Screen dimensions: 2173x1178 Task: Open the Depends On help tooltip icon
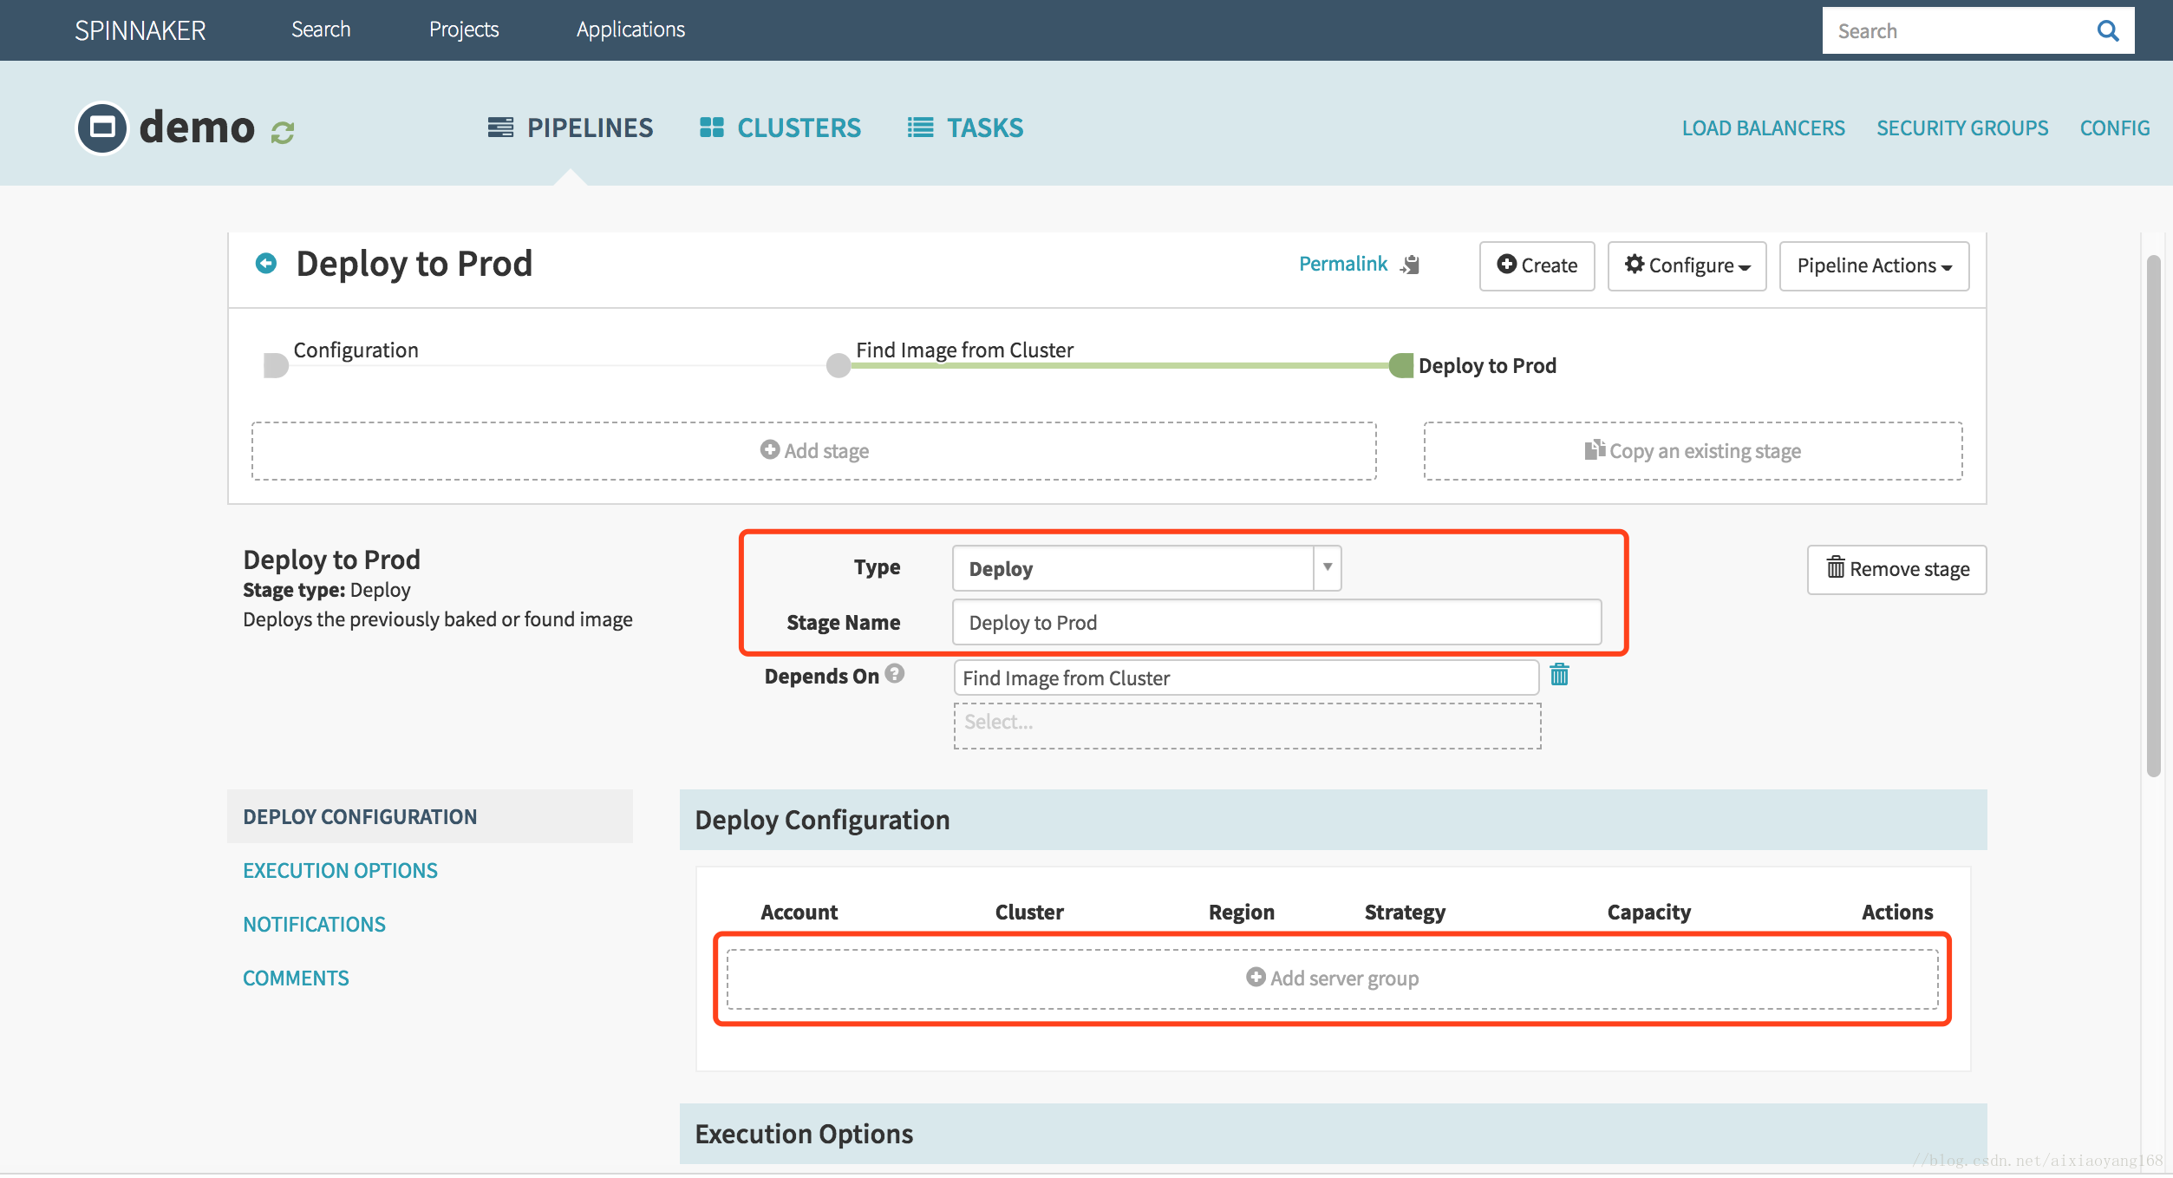click(895, 674)
